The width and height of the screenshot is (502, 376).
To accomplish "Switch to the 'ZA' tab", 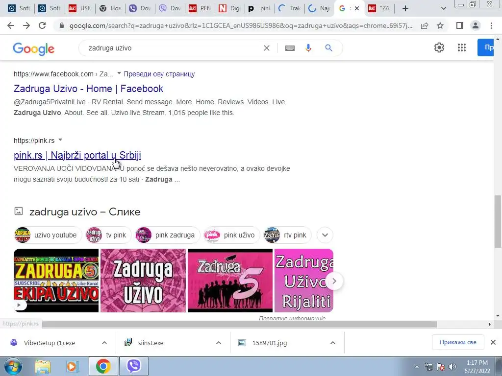I will tap(380, 8).
